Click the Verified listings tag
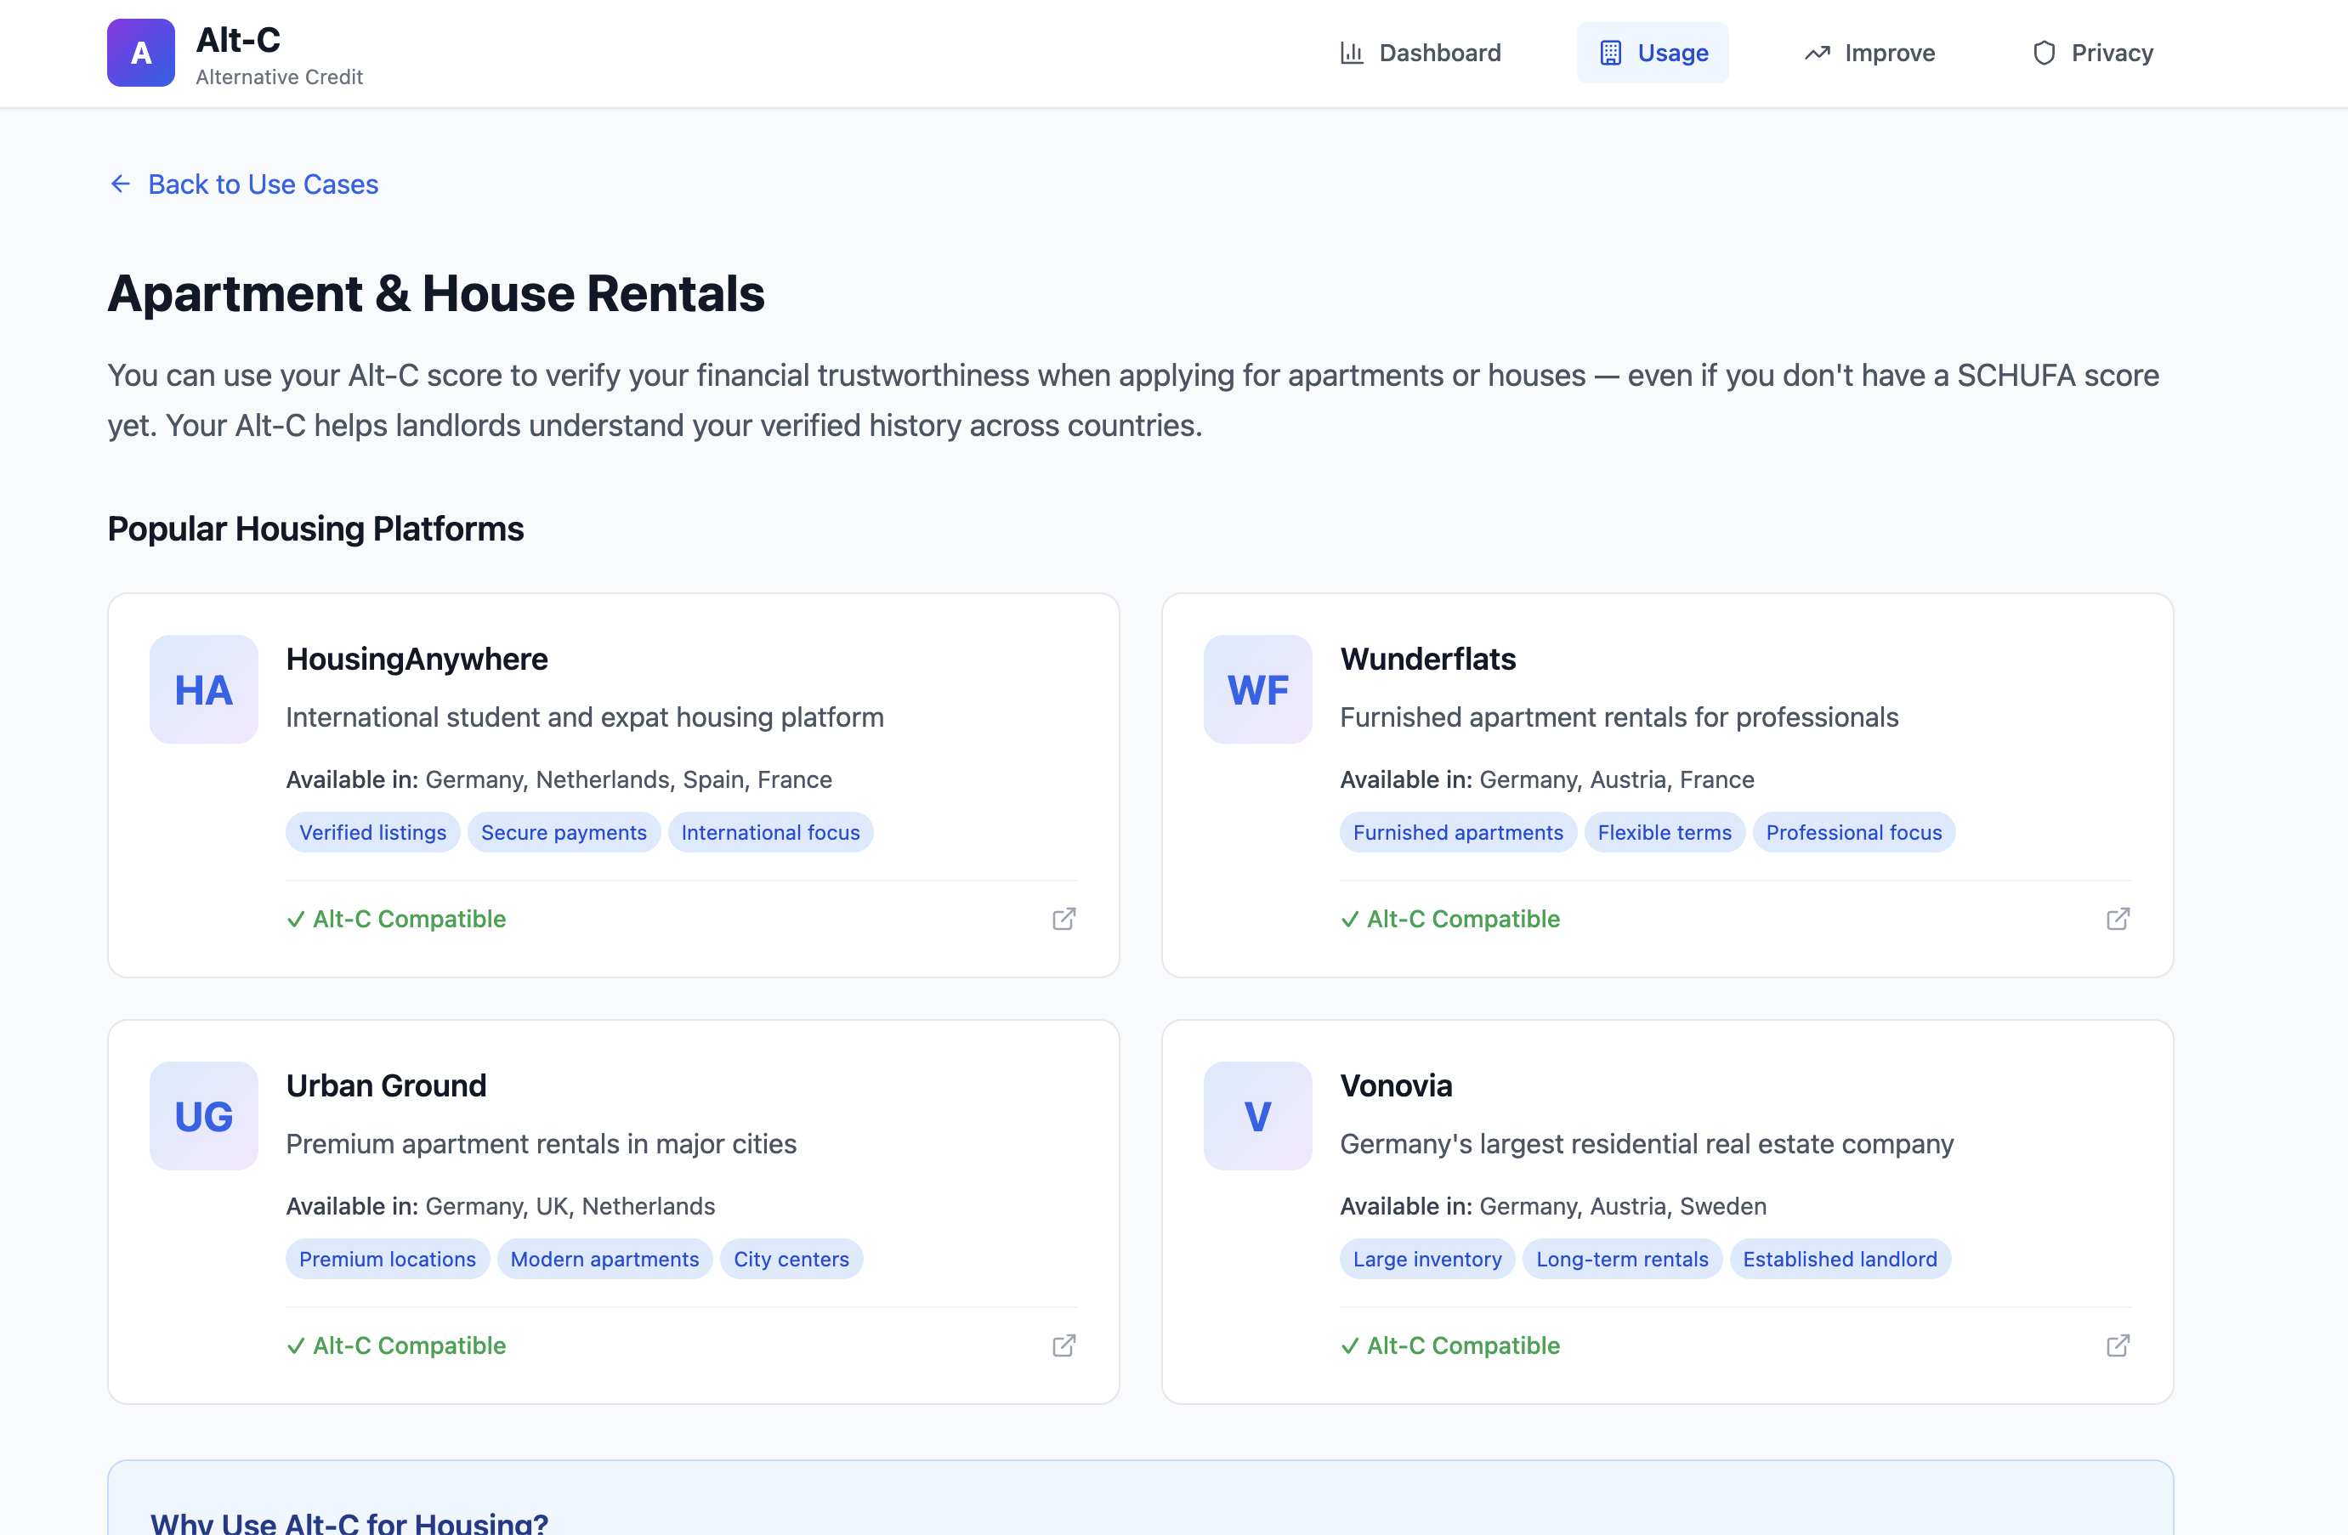 pyautogui.click(x=373, y=833)
